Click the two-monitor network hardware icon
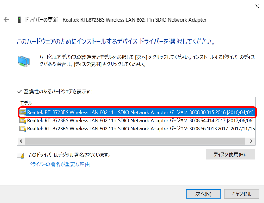 [x=24, y=61]
